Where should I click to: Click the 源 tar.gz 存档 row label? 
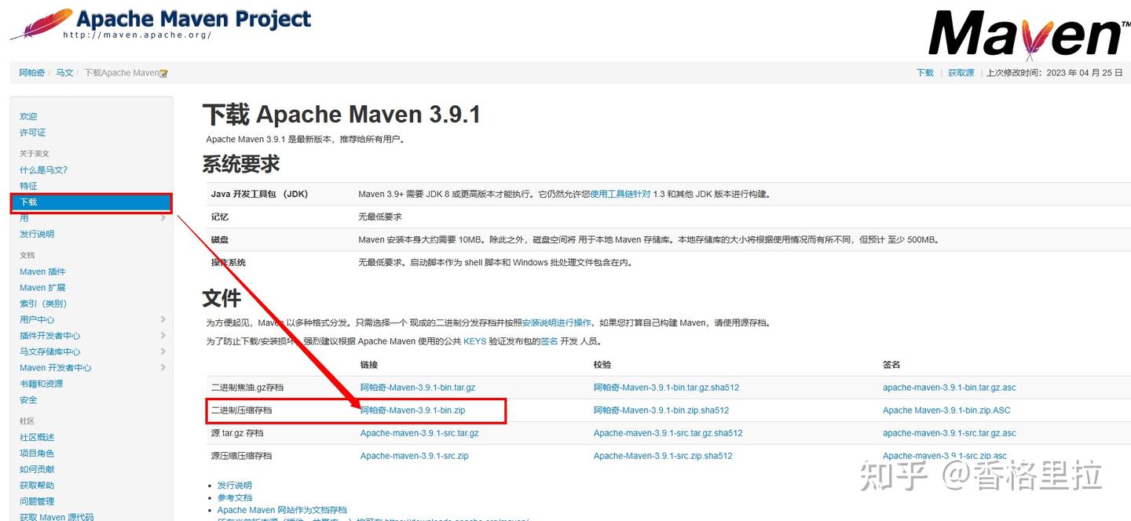pos(237,433)
